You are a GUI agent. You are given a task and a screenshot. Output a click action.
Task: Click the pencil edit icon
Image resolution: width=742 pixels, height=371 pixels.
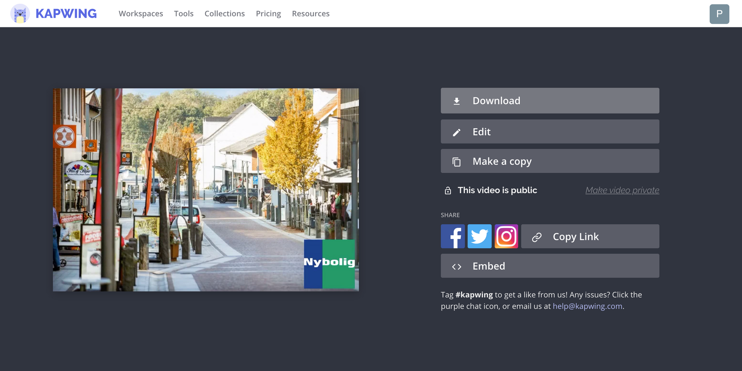coord(457,132)
